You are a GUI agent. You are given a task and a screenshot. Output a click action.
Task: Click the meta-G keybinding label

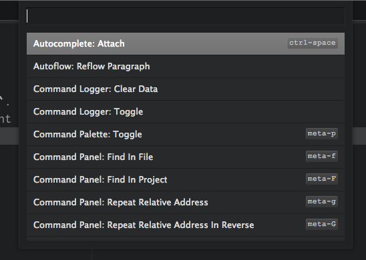(322, 224)
